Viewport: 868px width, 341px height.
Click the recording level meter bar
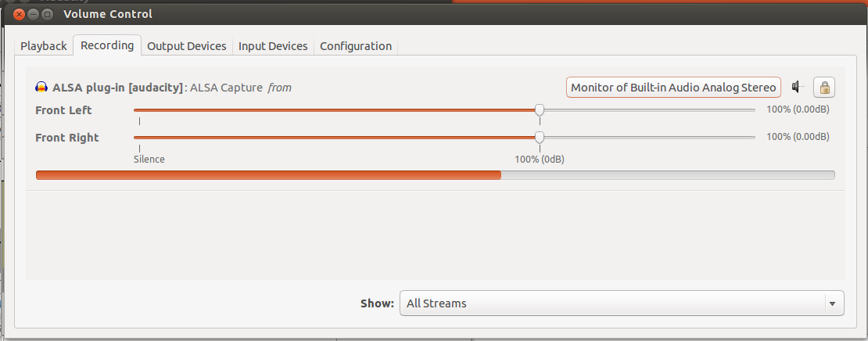point(435,175)
